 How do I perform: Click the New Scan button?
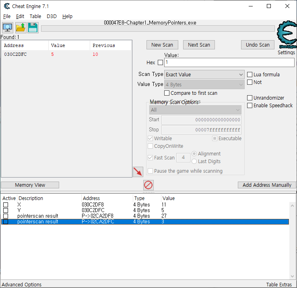162,45
